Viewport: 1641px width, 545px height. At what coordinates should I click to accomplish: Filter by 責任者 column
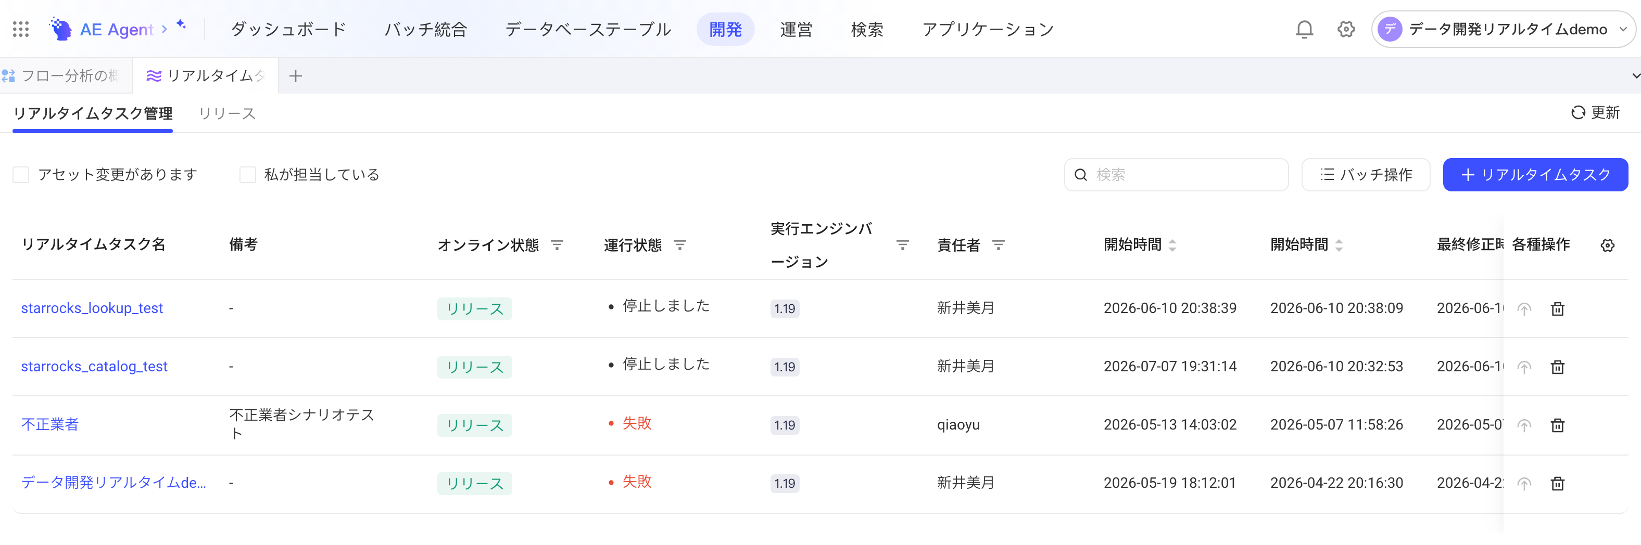pyautogui.click(x=998, y=245)
